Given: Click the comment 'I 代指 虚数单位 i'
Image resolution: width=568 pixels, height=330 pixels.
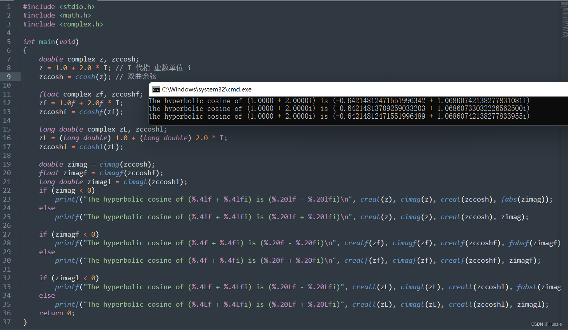Looking at the screenshot, I should coord(159,68).
